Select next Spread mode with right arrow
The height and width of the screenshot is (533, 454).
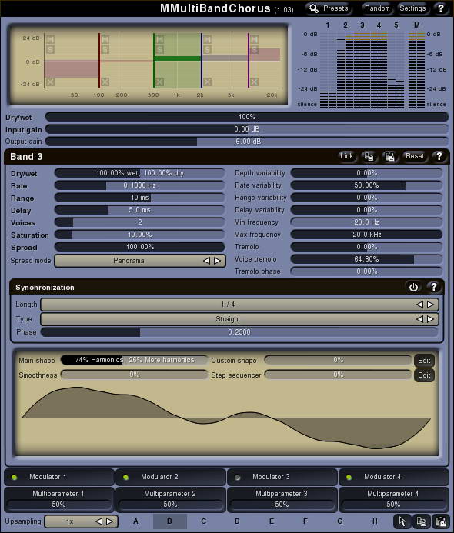click(217, 261)
